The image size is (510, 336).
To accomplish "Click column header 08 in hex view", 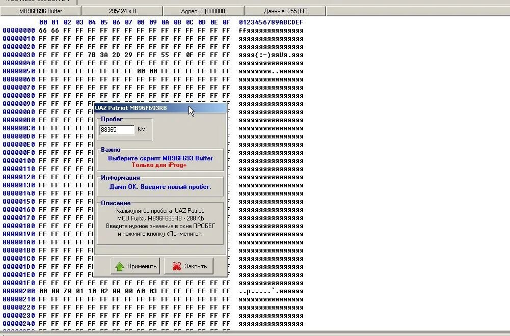I will (141, 22).
